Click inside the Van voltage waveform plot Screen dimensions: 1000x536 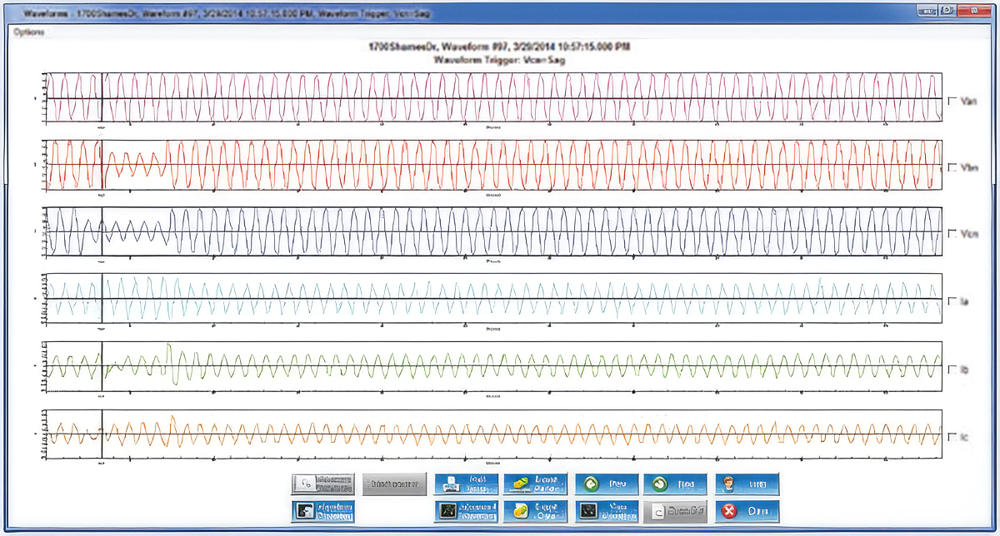tap(493, 98)
